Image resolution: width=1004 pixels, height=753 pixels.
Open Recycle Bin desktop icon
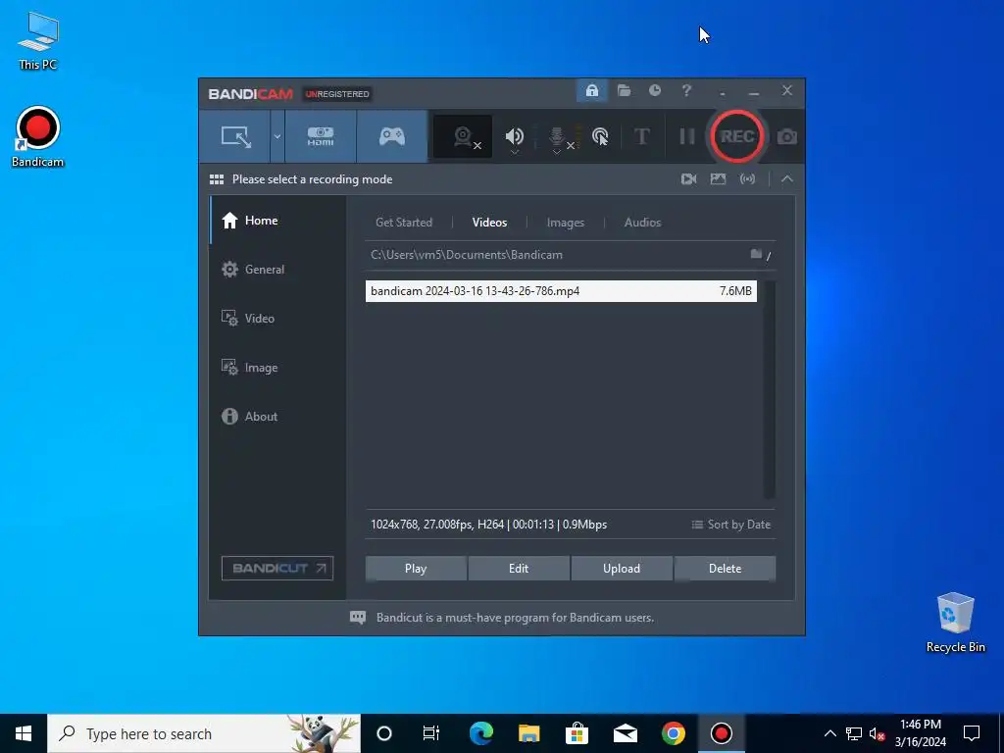pyautogui.click(x=955, y=623)
